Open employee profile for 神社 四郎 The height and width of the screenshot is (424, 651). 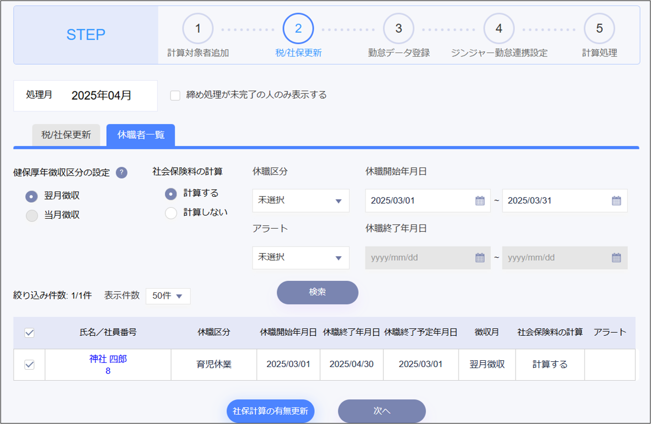108,360
